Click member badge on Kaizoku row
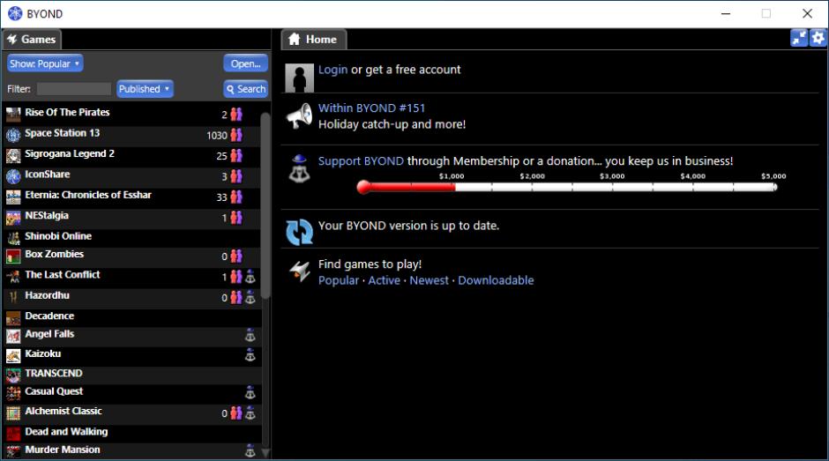This screenshot has width=829, height=461. pos(250,355)
